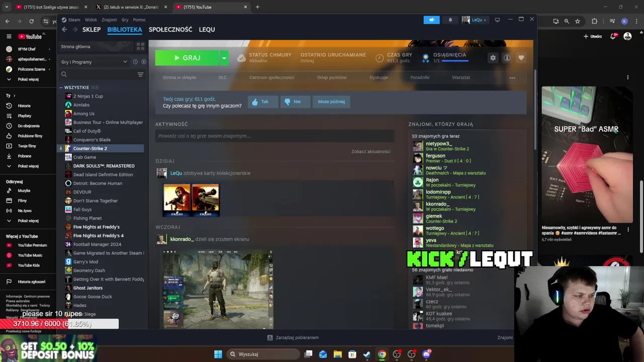Click Windows taskbar search box
Image resolution: width=644 pixels, height=362 pixels.
262,354
